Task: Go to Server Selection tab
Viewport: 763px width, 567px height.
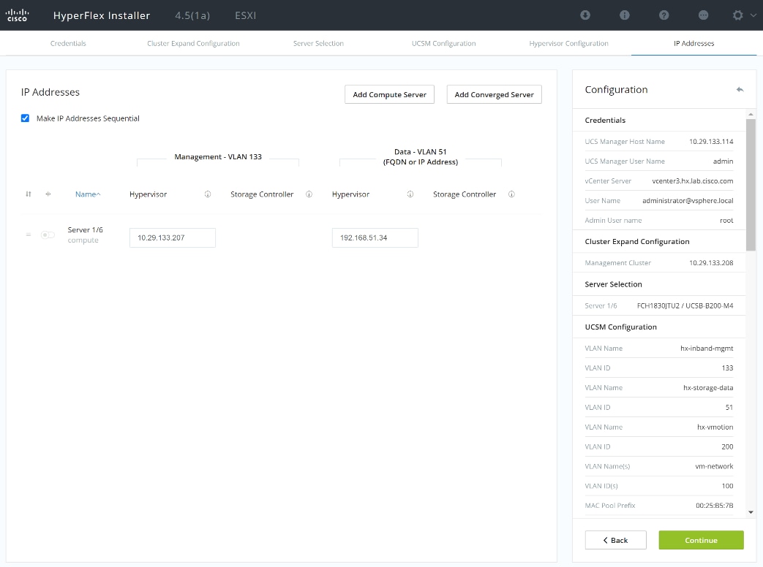Action: pyautogui.click(x=318, y=43)
